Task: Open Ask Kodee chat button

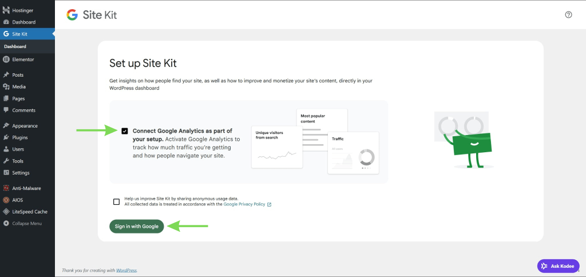Action: 559,266
